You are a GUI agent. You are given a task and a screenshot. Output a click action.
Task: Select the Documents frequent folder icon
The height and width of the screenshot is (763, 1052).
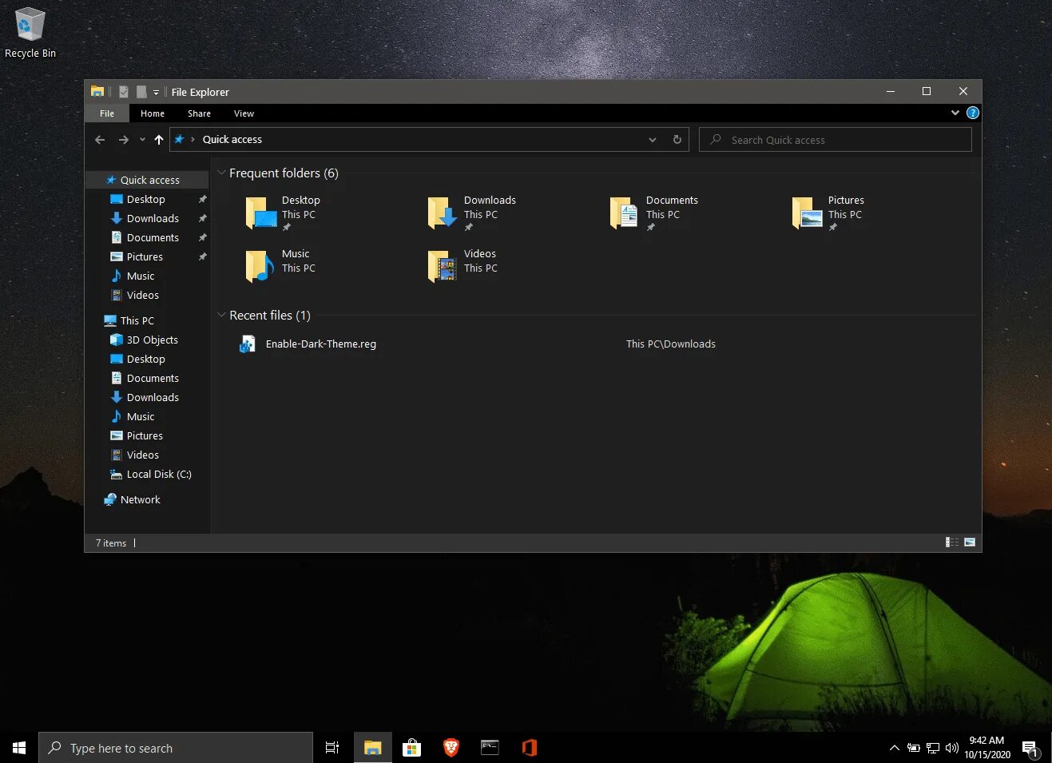click(624, 213)
